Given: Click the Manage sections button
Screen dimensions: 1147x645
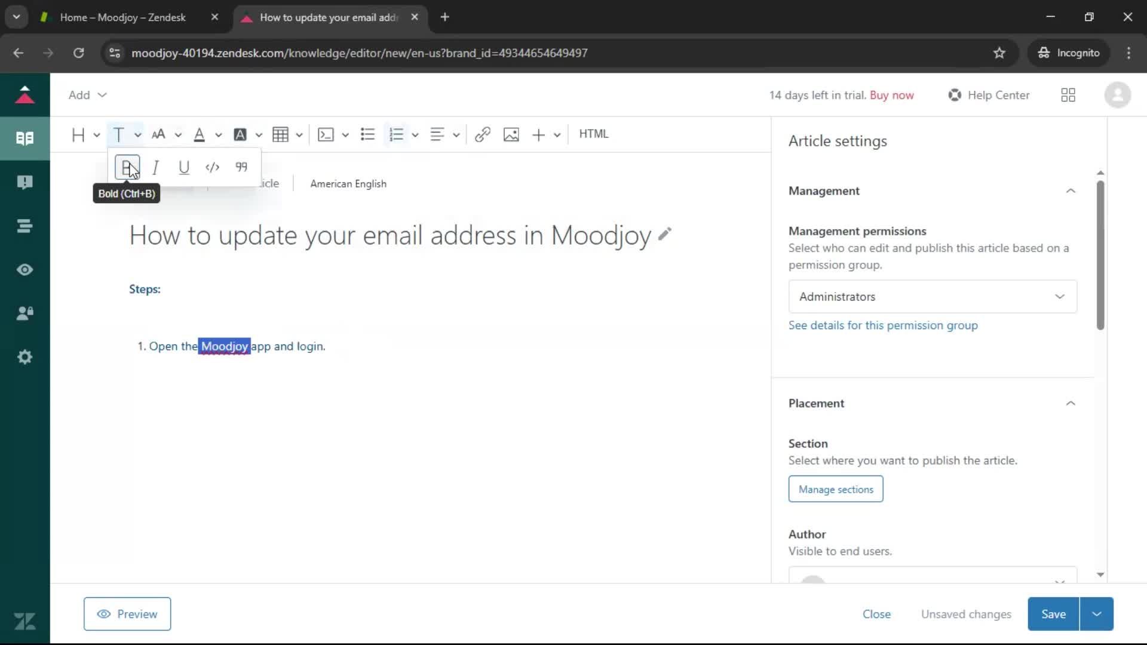Looking at the screenshot, I should (x=836, y=489).
